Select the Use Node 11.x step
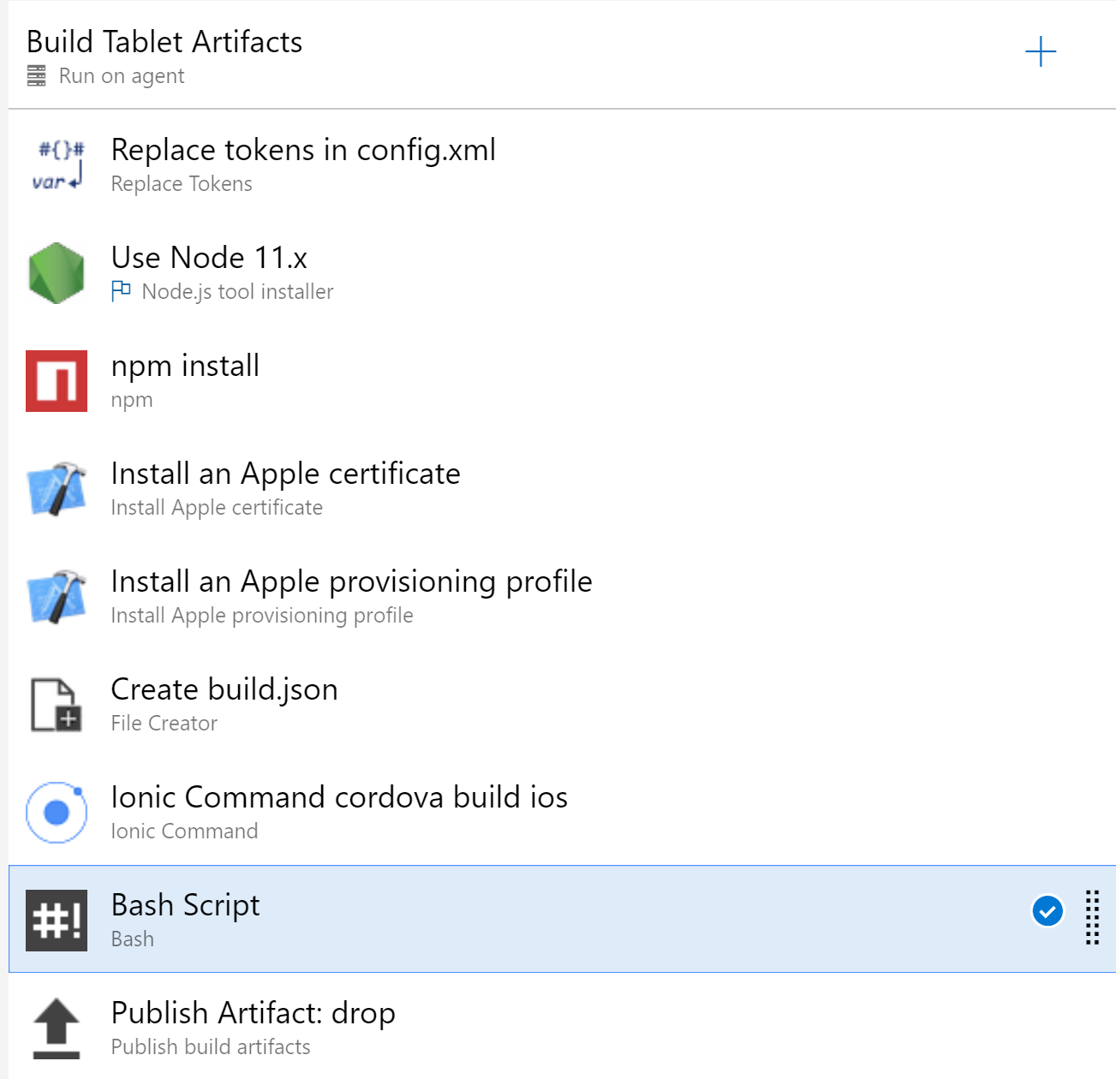This screenshot has width=1116, height=1079. click(210, 257)
